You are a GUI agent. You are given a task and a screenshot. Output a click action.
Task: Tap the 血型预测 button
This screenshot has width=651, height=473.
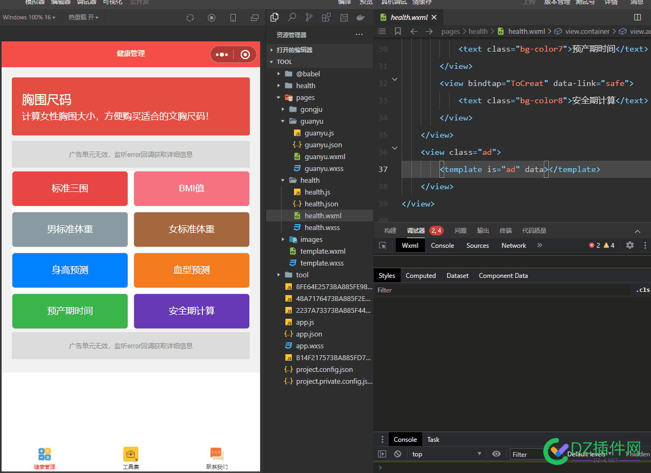point(192,270)
